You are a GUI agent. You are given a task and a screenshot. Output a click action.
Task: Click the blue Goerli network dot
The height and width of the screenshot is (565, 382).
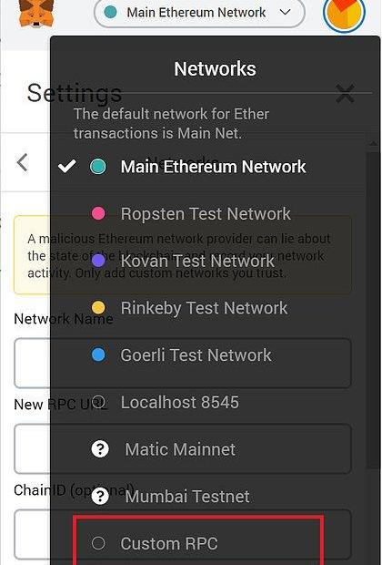click(x=98, y=354)
